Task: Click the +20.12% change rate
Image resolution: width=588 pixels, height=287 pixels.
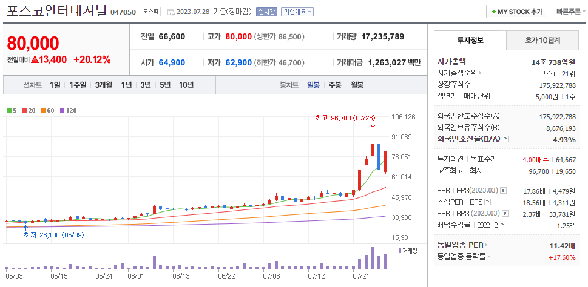Action: click(x=92, y=59)
